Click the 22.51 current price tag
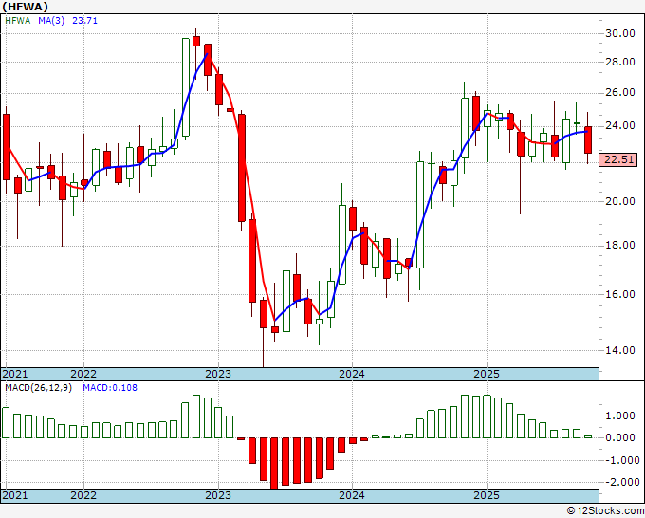Screen dimensions: 645x518 (619, 159)
